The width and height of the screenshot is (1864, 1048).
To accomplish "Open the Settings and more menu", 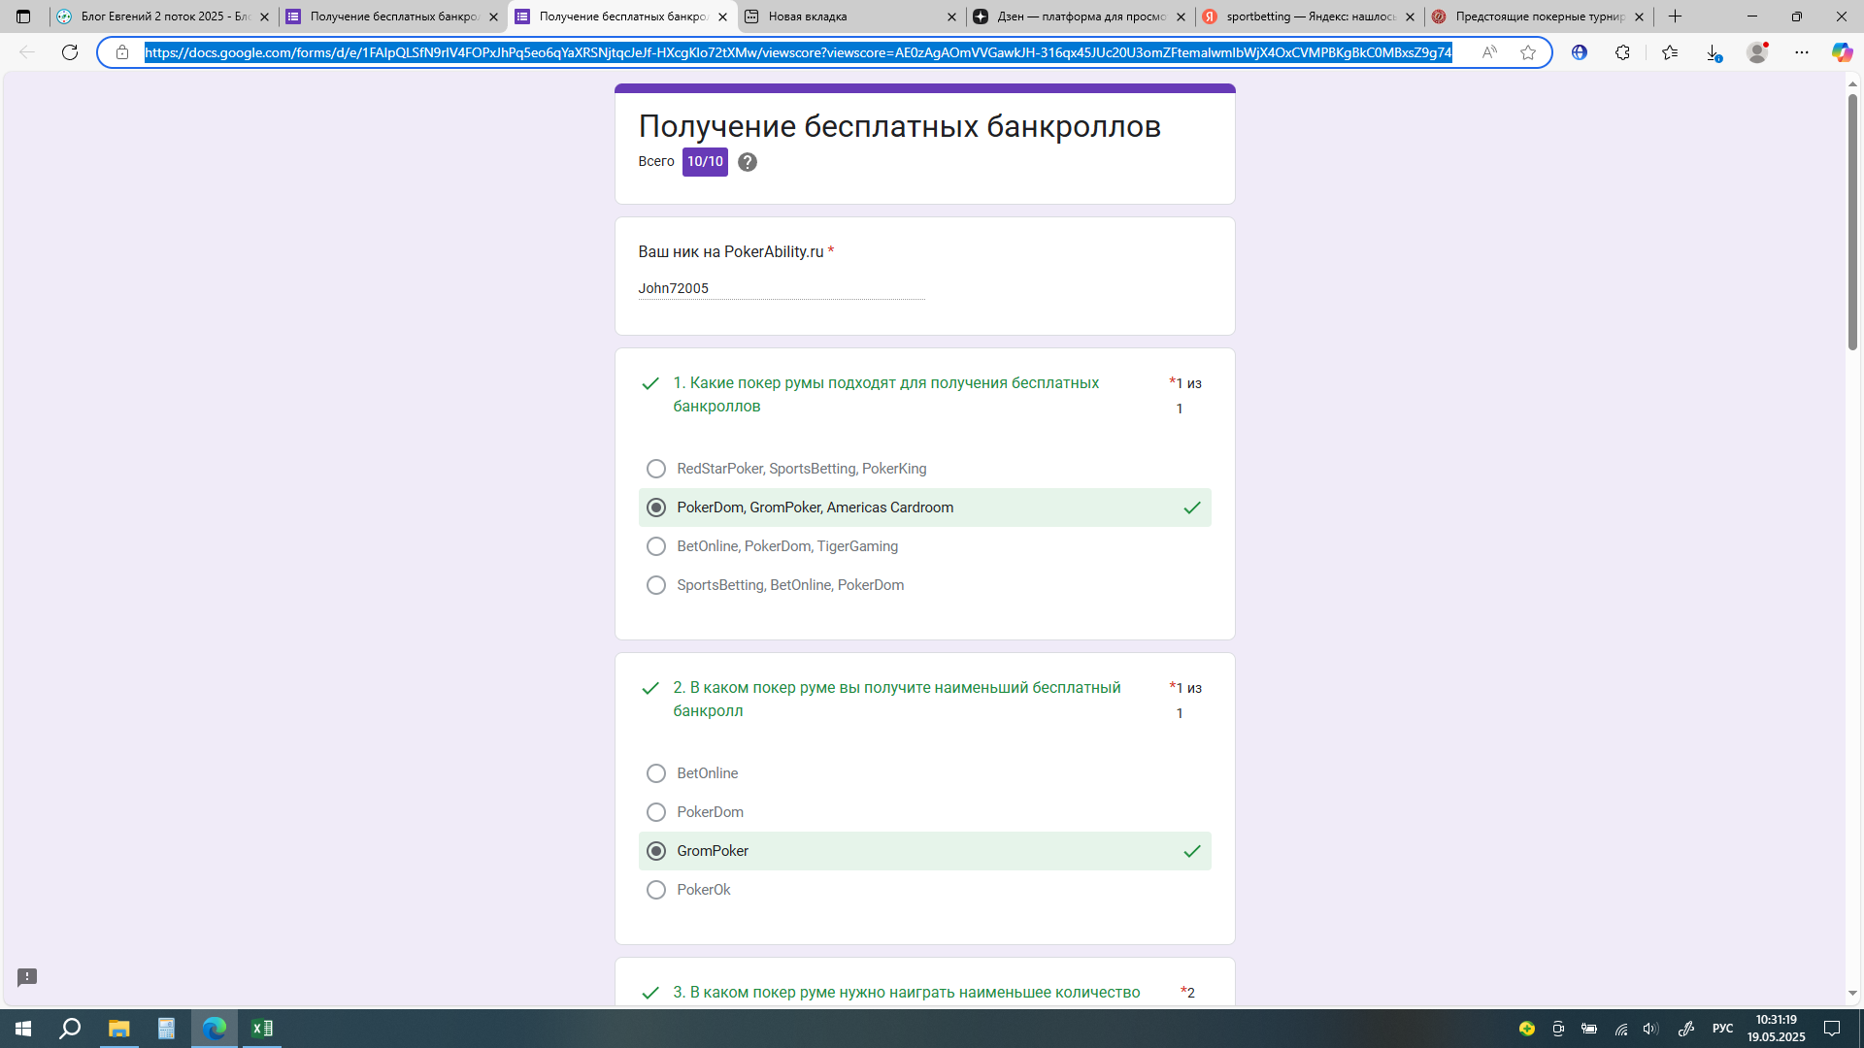I will pos(1802,52).
